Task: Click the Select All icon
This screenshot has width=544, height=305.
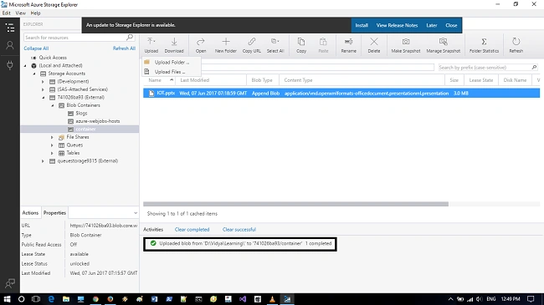Action: 275,45
